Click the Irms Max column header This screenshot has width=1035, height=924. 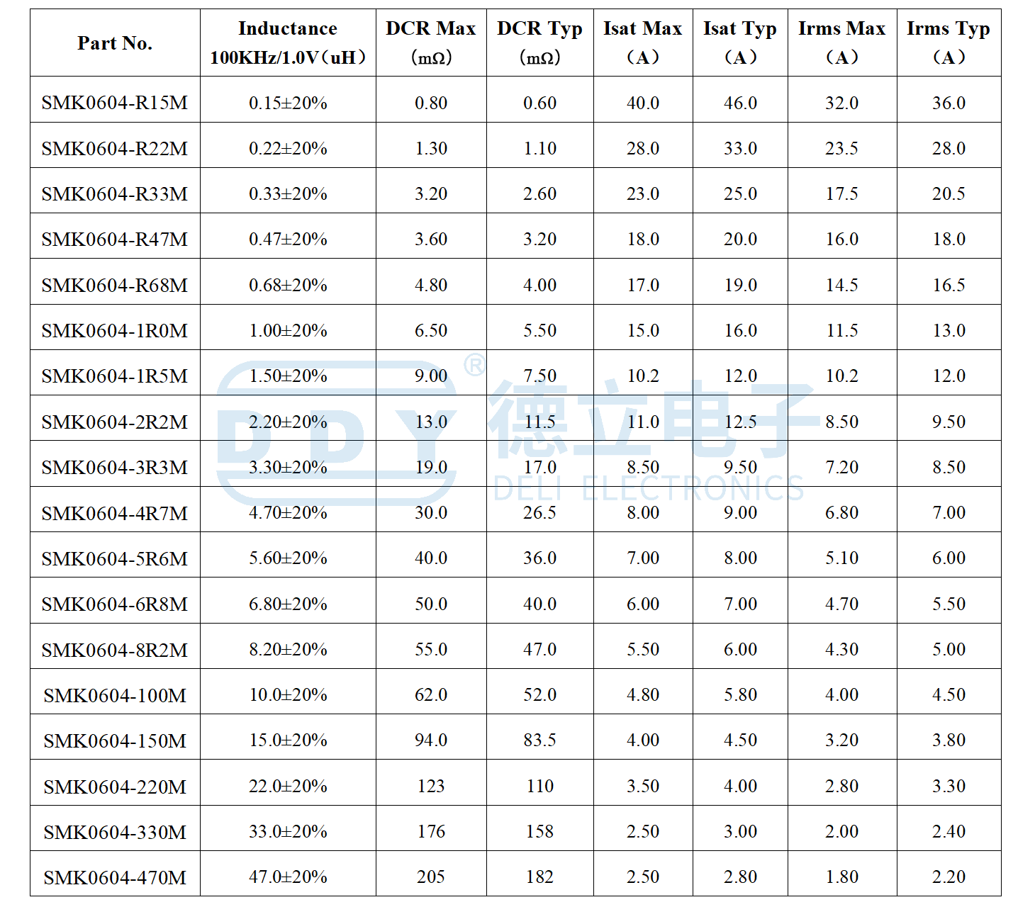[842, 43]
